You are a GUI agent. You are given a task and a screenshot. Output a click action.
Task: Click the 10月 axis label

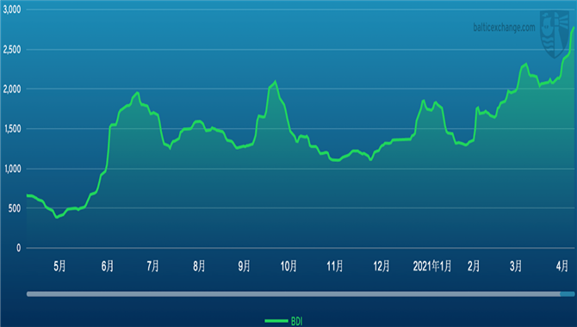pyautogui.click(x=288, y=266)
